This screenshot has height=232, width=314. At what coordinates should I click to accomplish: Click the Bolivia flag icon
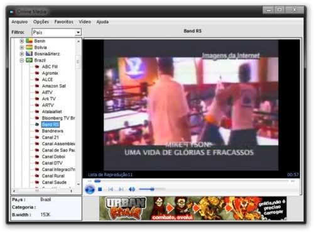click(x=29, y=47)
